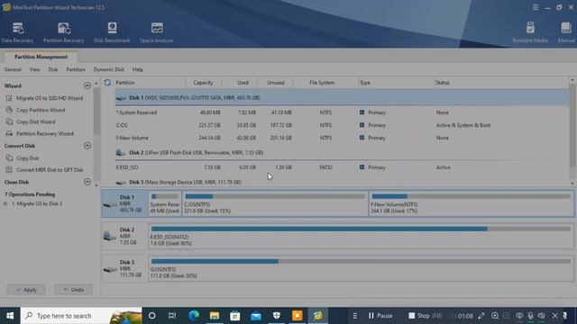This screenshot has height=324, width=577.
Task: Open Microsoft Edge from taskbar
Action: pyautogui.click(x=194, y=316)
